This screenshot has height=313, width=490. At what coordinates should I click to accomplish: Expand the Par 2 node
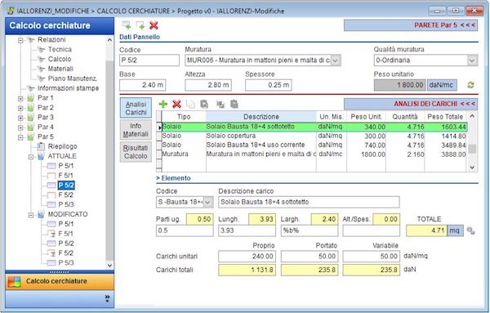click(x=20, y=108)
